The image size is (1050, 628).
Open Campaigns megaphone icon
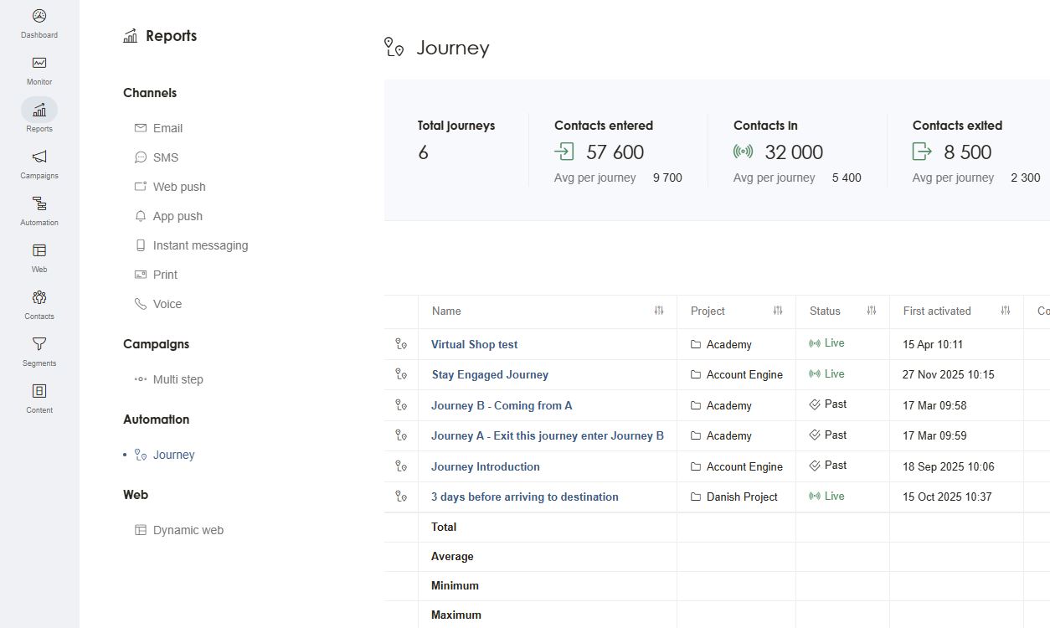coord(39,157)
